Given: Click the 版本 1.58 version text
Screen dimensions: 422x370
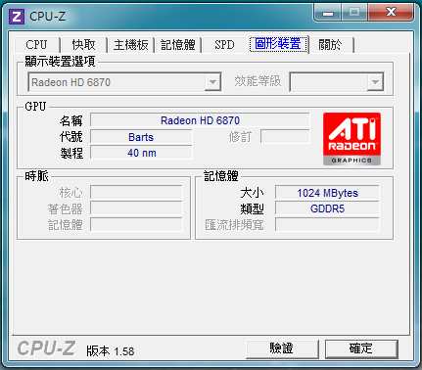Looking at the screenshot, I should [x=111, y=351].
